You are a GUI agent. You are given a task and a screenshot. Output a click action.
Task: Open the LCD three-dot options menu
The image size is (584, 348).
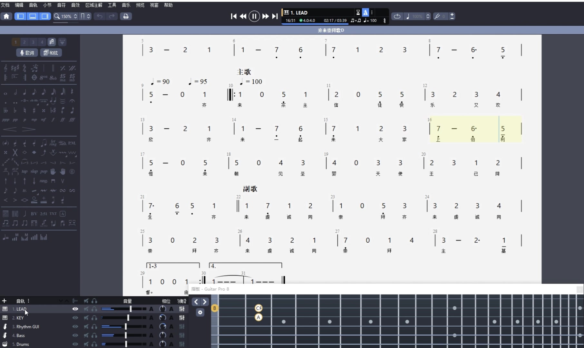(x=372, y=12)
